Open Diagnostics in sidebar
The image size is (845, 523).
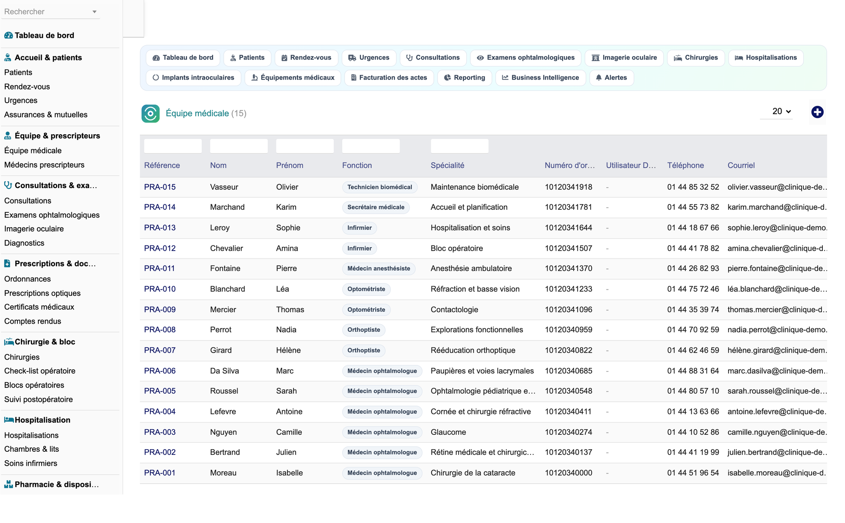click(24, 243)
